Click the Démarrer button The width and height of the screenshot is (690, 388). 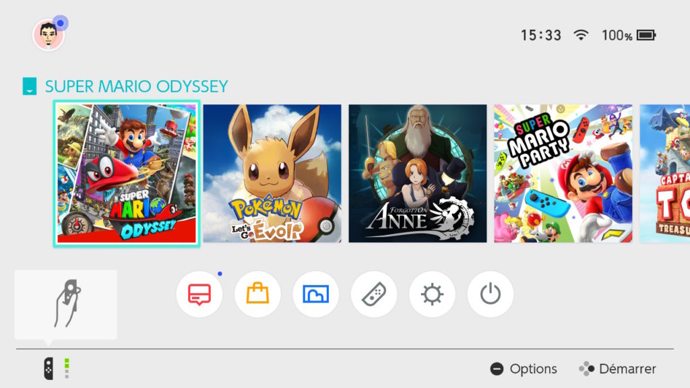(x=617, y=368)
